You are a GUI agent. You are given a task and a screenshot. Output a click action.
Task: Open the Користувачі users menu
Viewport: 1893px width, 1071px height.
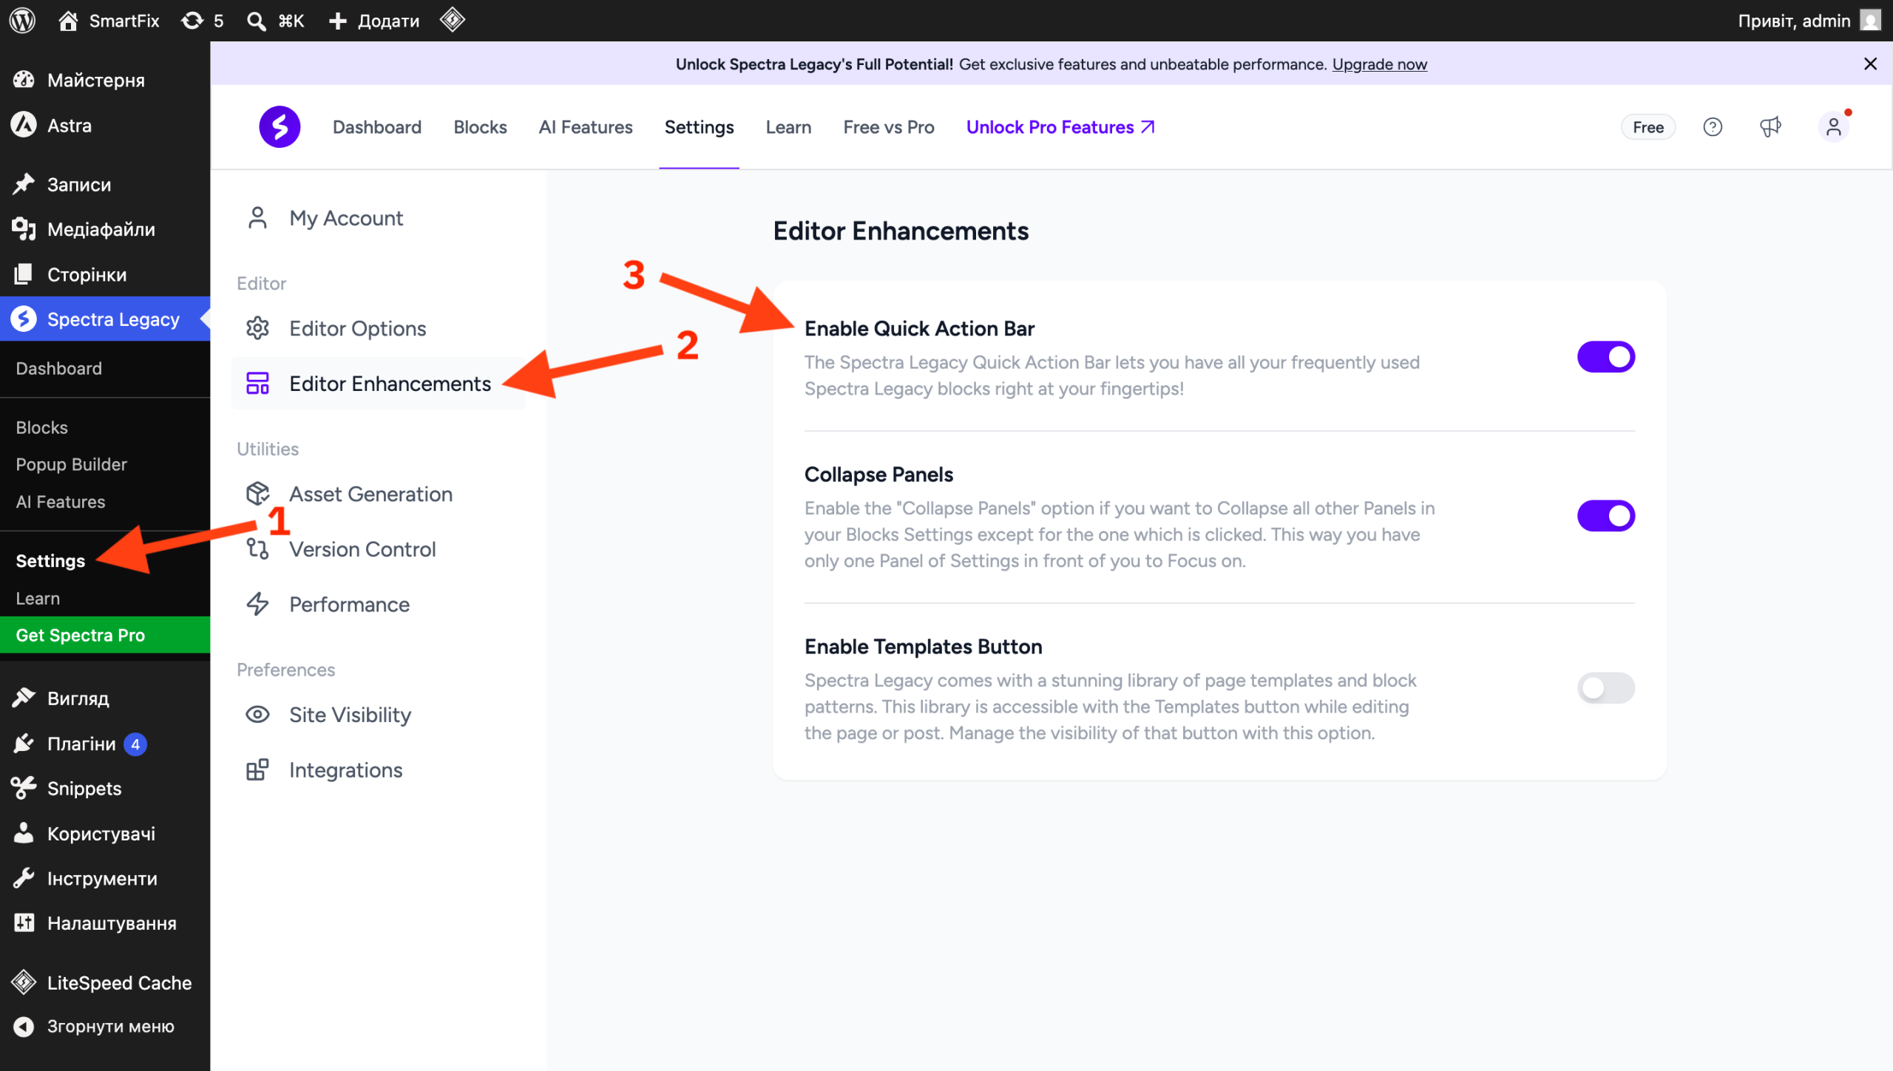pos(105,834)
